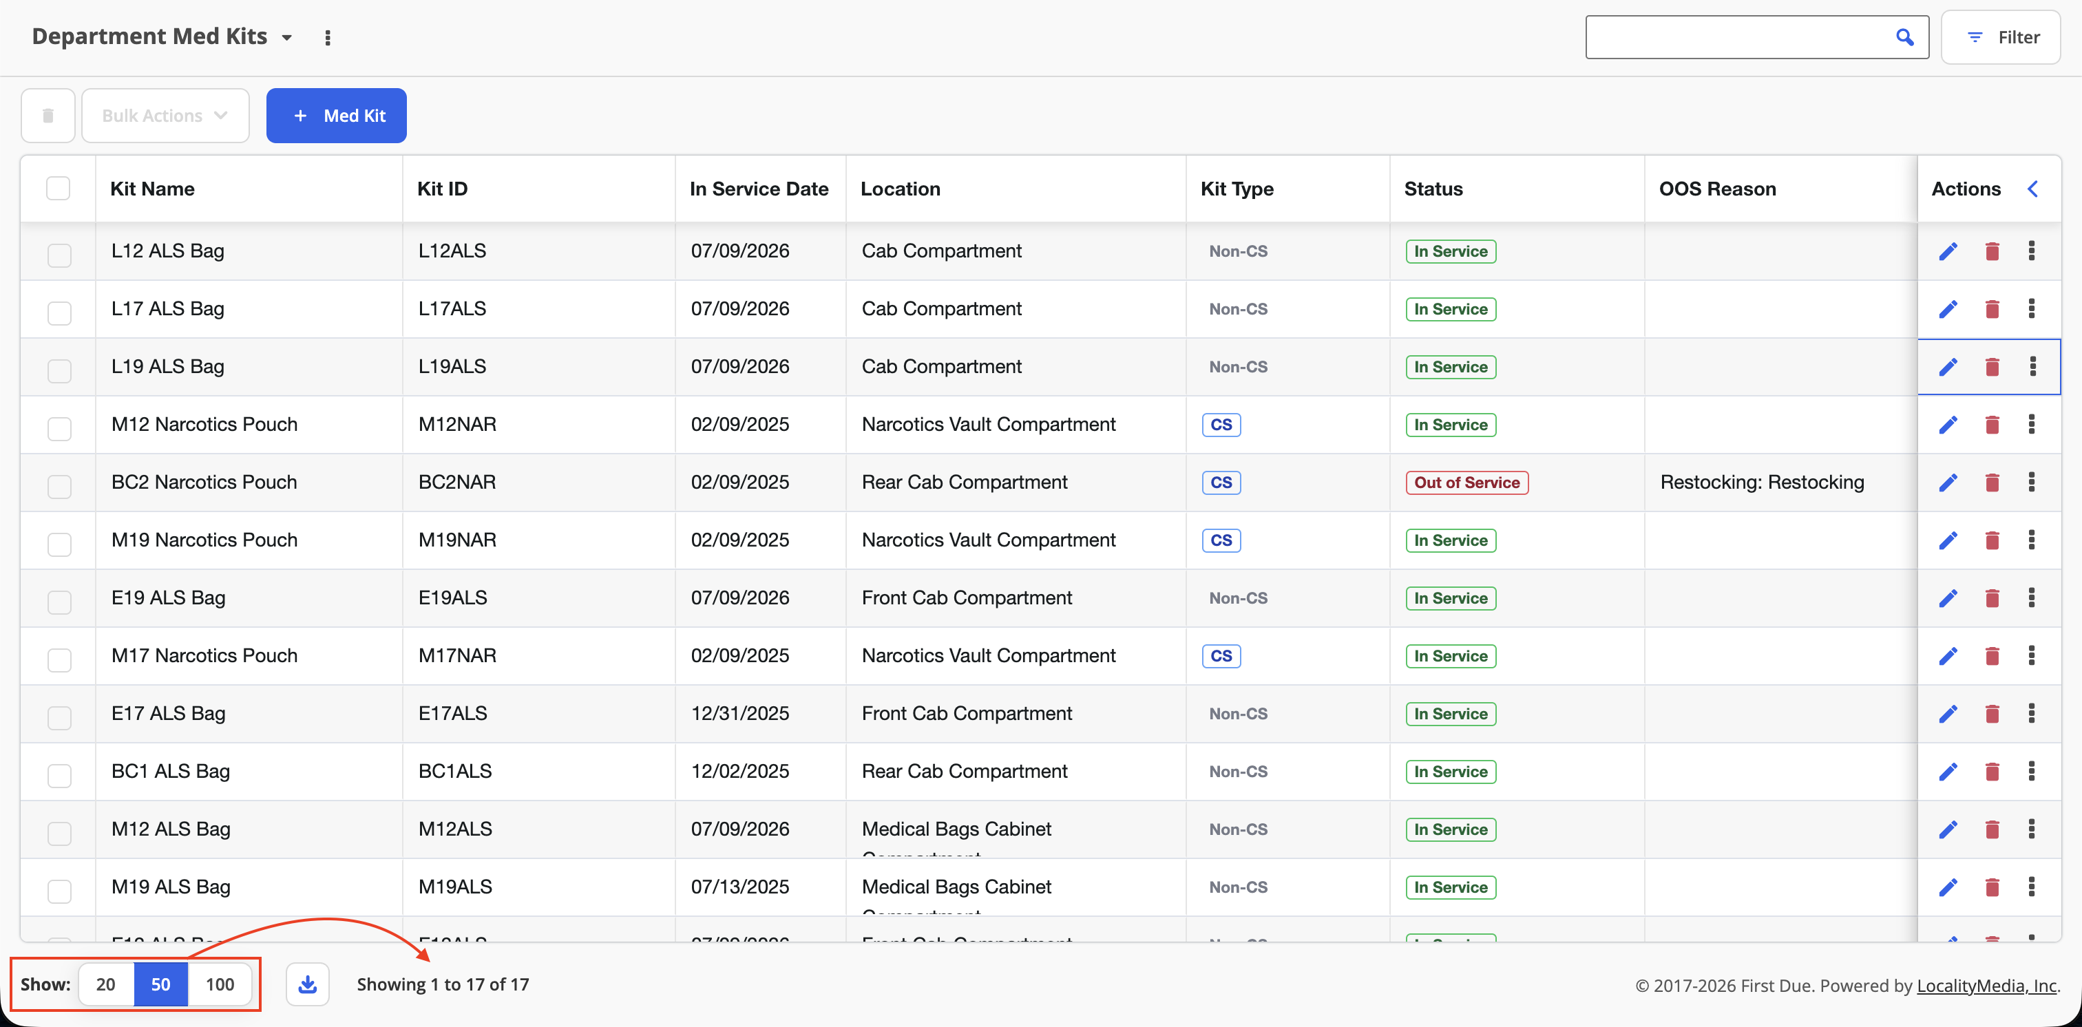Edit the E19 ALS Bag kit

(1948, 598)
